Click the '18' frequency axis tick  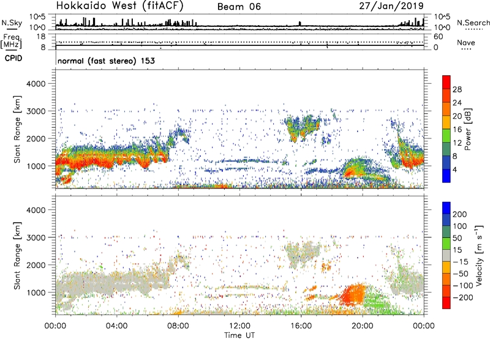coord(41,37)
